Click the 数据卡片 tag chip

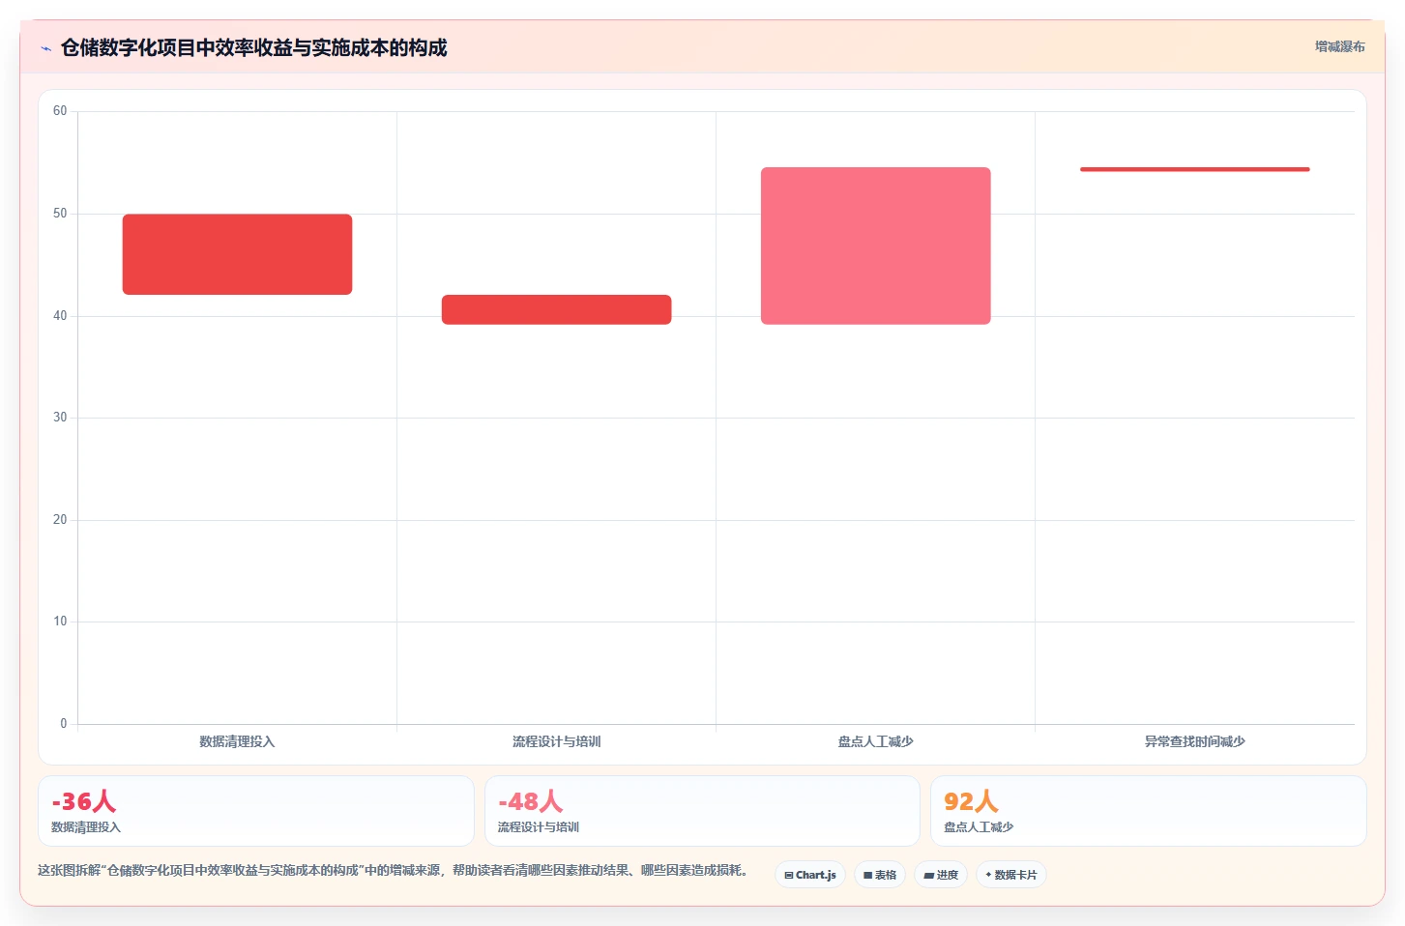point(1011,875)
